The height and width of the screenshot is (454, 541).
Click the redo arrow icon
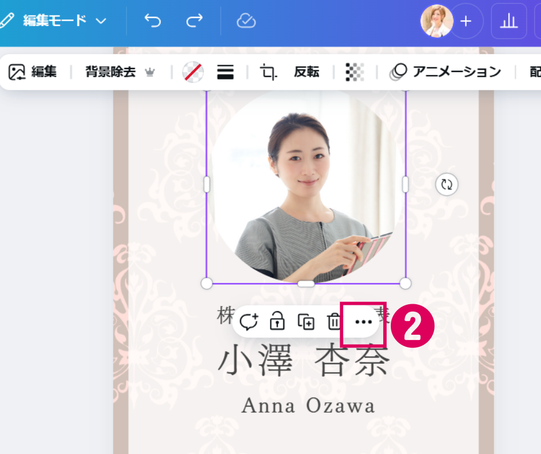(x=195, y=21)
